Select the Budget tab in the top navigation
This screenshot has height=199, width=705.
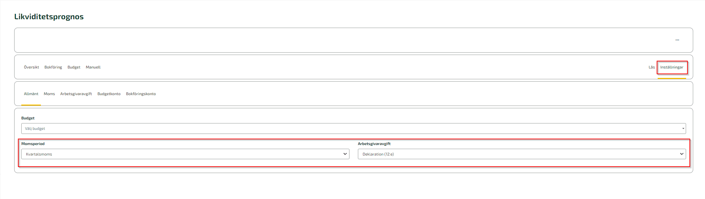click(x=74, y=67)
